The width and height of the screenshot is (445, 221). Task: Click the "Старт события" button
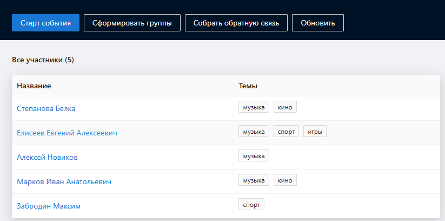coord(45,23)
